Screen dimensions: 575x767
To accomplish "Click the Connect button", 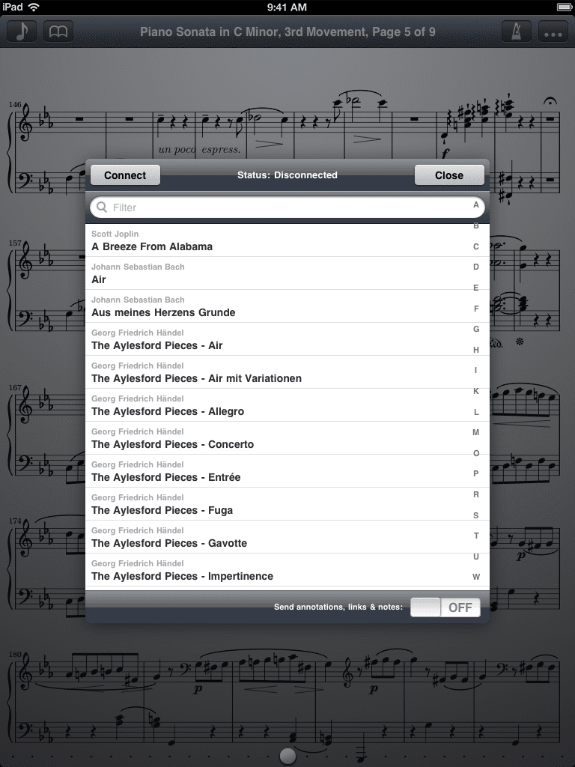I will (125, 175).
